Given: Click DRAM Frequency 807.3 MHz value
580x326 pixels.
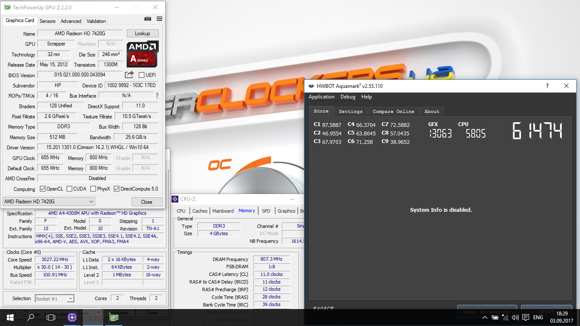Looking at the screenshot, I should pyautogui.click(x=271, y=259).
